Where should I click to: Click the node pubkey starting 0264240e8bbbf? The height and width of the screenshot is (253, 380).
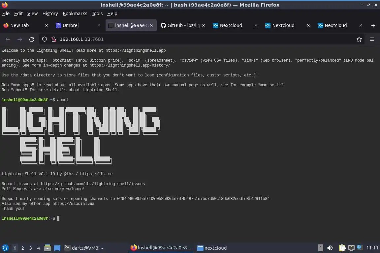coord(193,199)
